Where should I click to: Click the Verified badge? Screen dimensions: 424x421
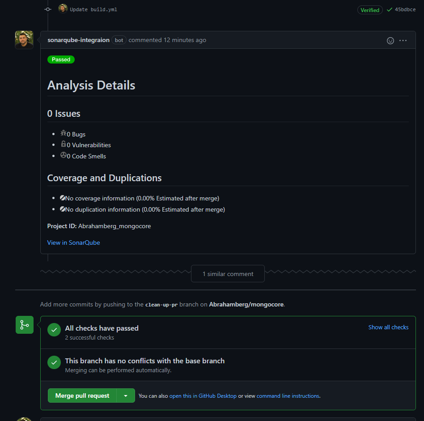point(369,10)
